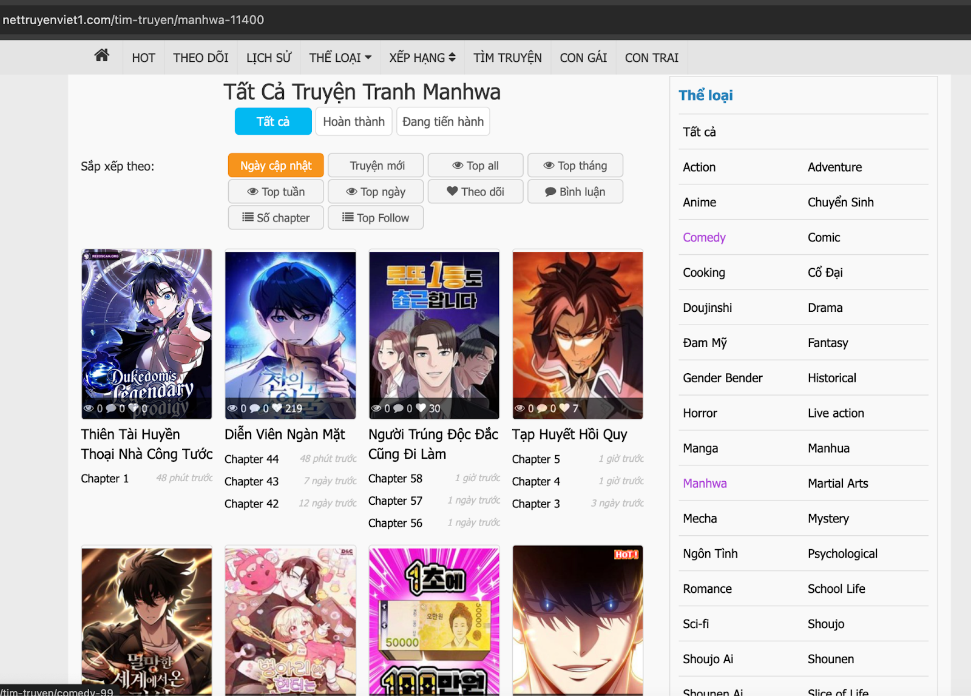Sort by Theo dõi heart button
This screenshot has height=696, width=971.
475,192
